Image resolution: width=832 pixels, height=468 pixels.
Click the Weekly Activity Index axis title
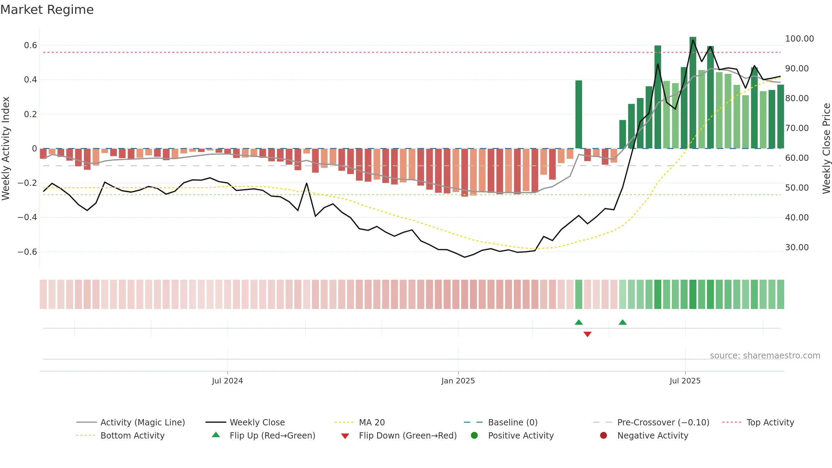tap(6, 148)
